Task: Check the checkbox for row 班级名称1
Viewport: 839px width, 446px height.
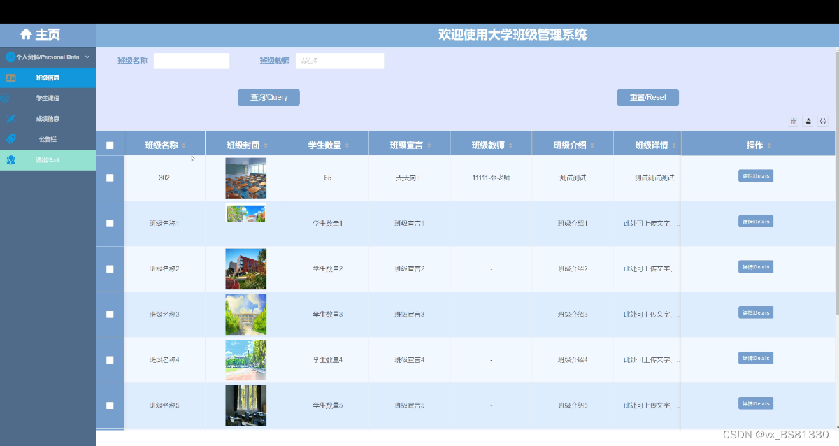Action: [110, 223]
